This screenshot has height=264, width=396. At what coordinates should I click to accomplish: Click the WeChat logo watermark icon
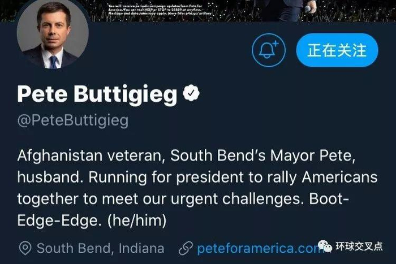[326, 246]
